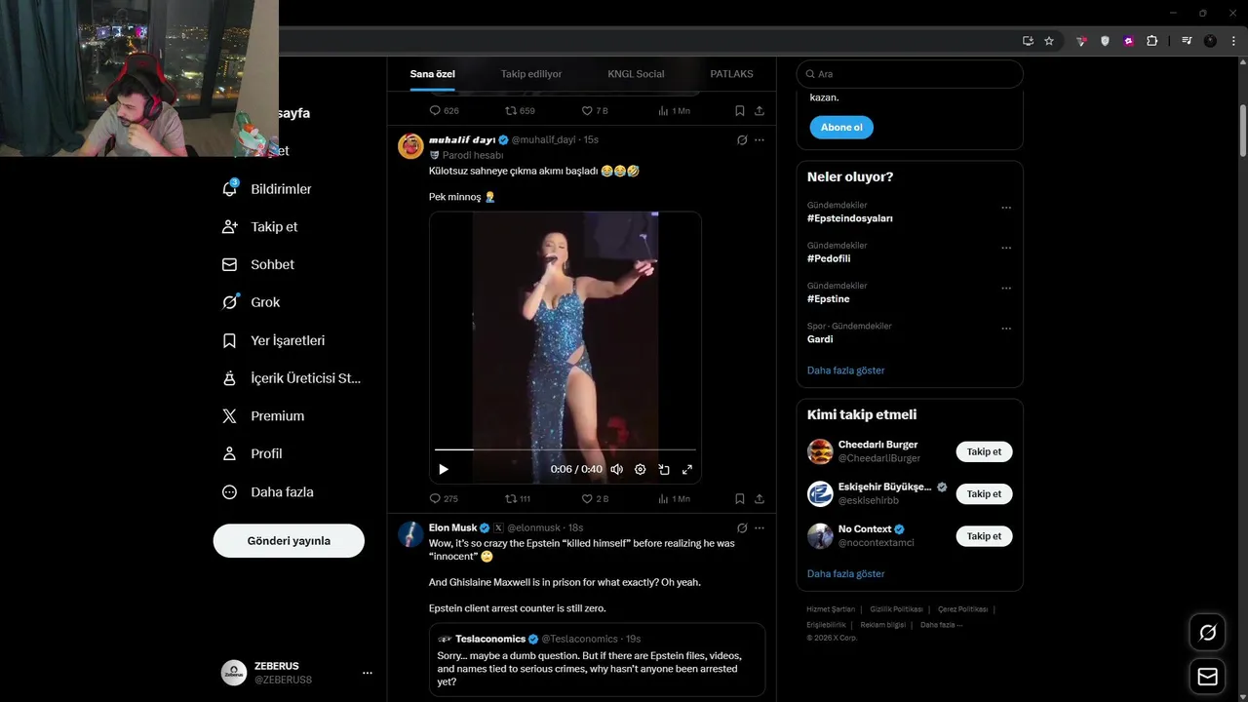Click Grok explain icon on Elon Musk post
The width and height of the screenshot is (1248, 702).
[x=742, y=527]
